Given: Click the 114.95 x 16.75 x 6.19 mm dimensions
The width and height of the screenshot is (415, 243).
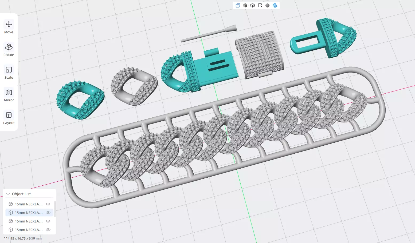Looking at the screenshot, I should [x=23, y=238].
